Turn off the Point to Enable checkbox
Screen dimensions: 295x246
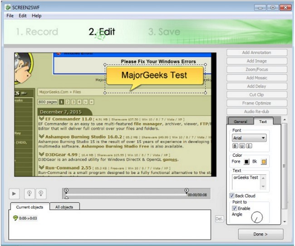tap(235, 208)
